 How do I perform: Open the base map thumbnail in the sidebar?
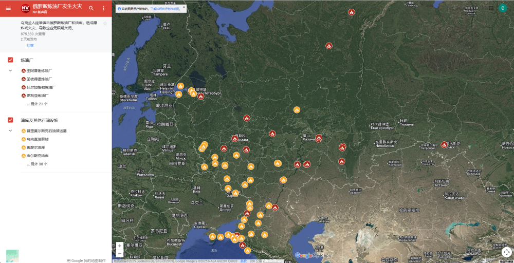[x=12, y=256]
